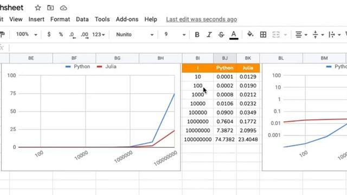The width and height of the screenshot is (347, 195).
Task: Select the blue Python line in left chart
Action: pos(164,118)
